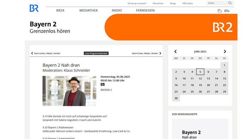Open the RADIO menu
This screenshot has height=139, width=247.
(x=117, y=10)
